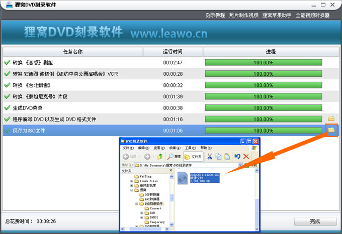Screen dimensions: 342x234
Task: Open output folder icon for 程序编写 DVD row
Action: [x=331, y=119]
